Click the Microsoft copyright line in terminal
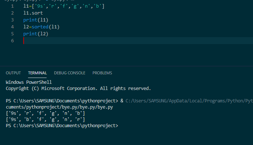This screenshot has width=253, height=145. (78, 89)
